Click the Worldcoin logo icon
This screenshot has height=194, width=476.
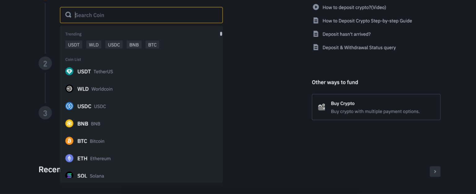click(69, 89)
